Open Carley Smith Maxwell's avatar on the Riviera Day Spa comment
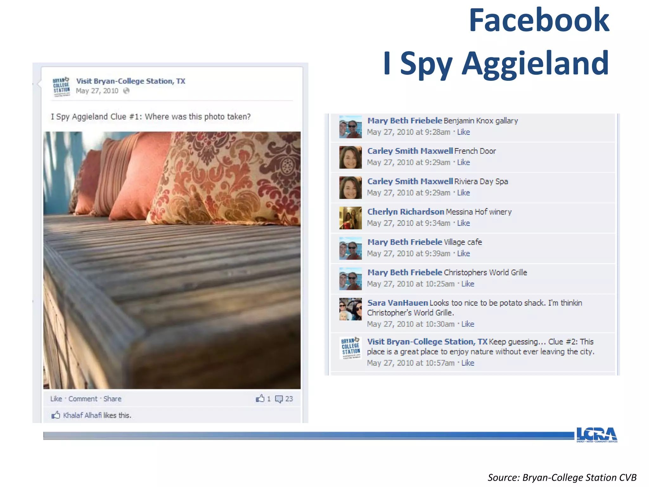 click(350, 188)
